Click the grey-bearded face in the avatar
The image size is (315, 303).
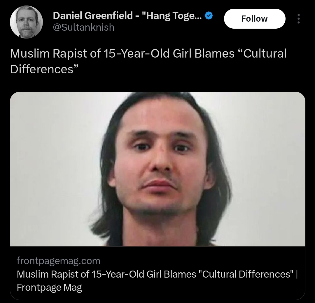point(26,23)
